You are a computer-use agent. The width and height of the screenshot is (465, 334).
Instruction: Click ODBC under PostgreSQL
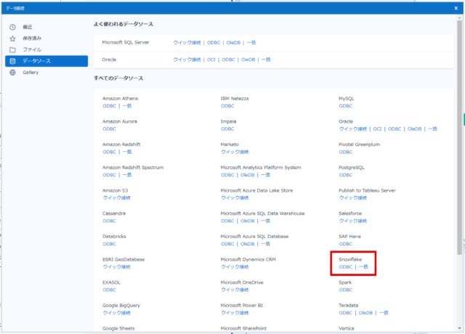tap(346, 175)
